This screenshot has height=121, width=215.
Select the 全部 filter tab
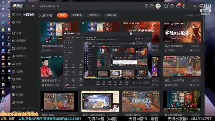pyautogui.click(x=62, y=15)
